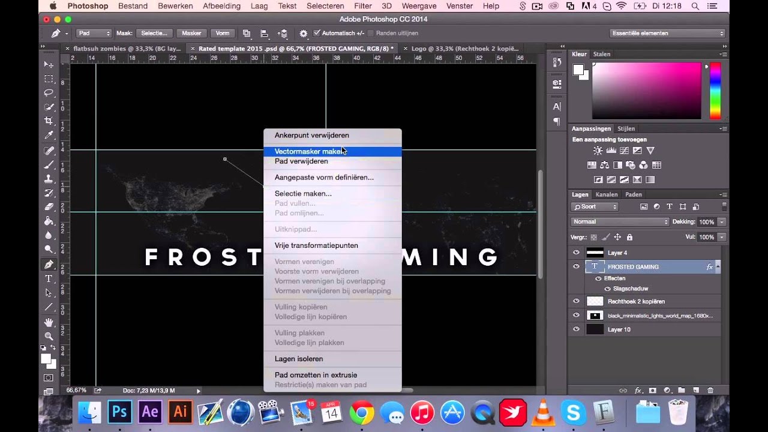Image resolution: width=768 pixels, height=432 pixels.
Task: Click the Dekking 100% input field
Action: (707, 222)
